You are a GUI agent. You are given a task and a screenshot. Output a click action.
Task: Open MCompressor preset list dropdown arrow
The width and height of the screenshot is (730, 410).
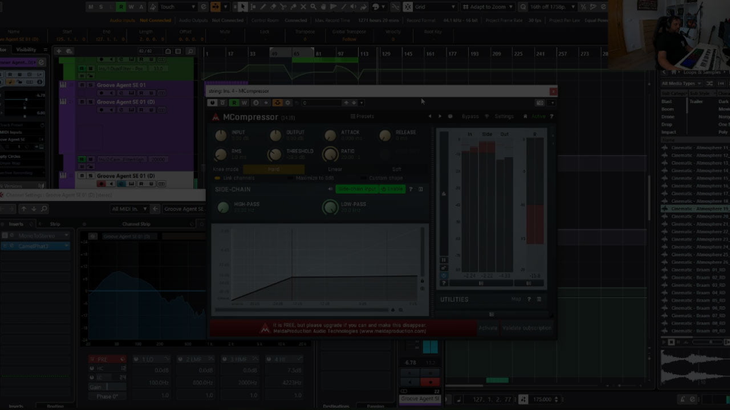(362, 103)
